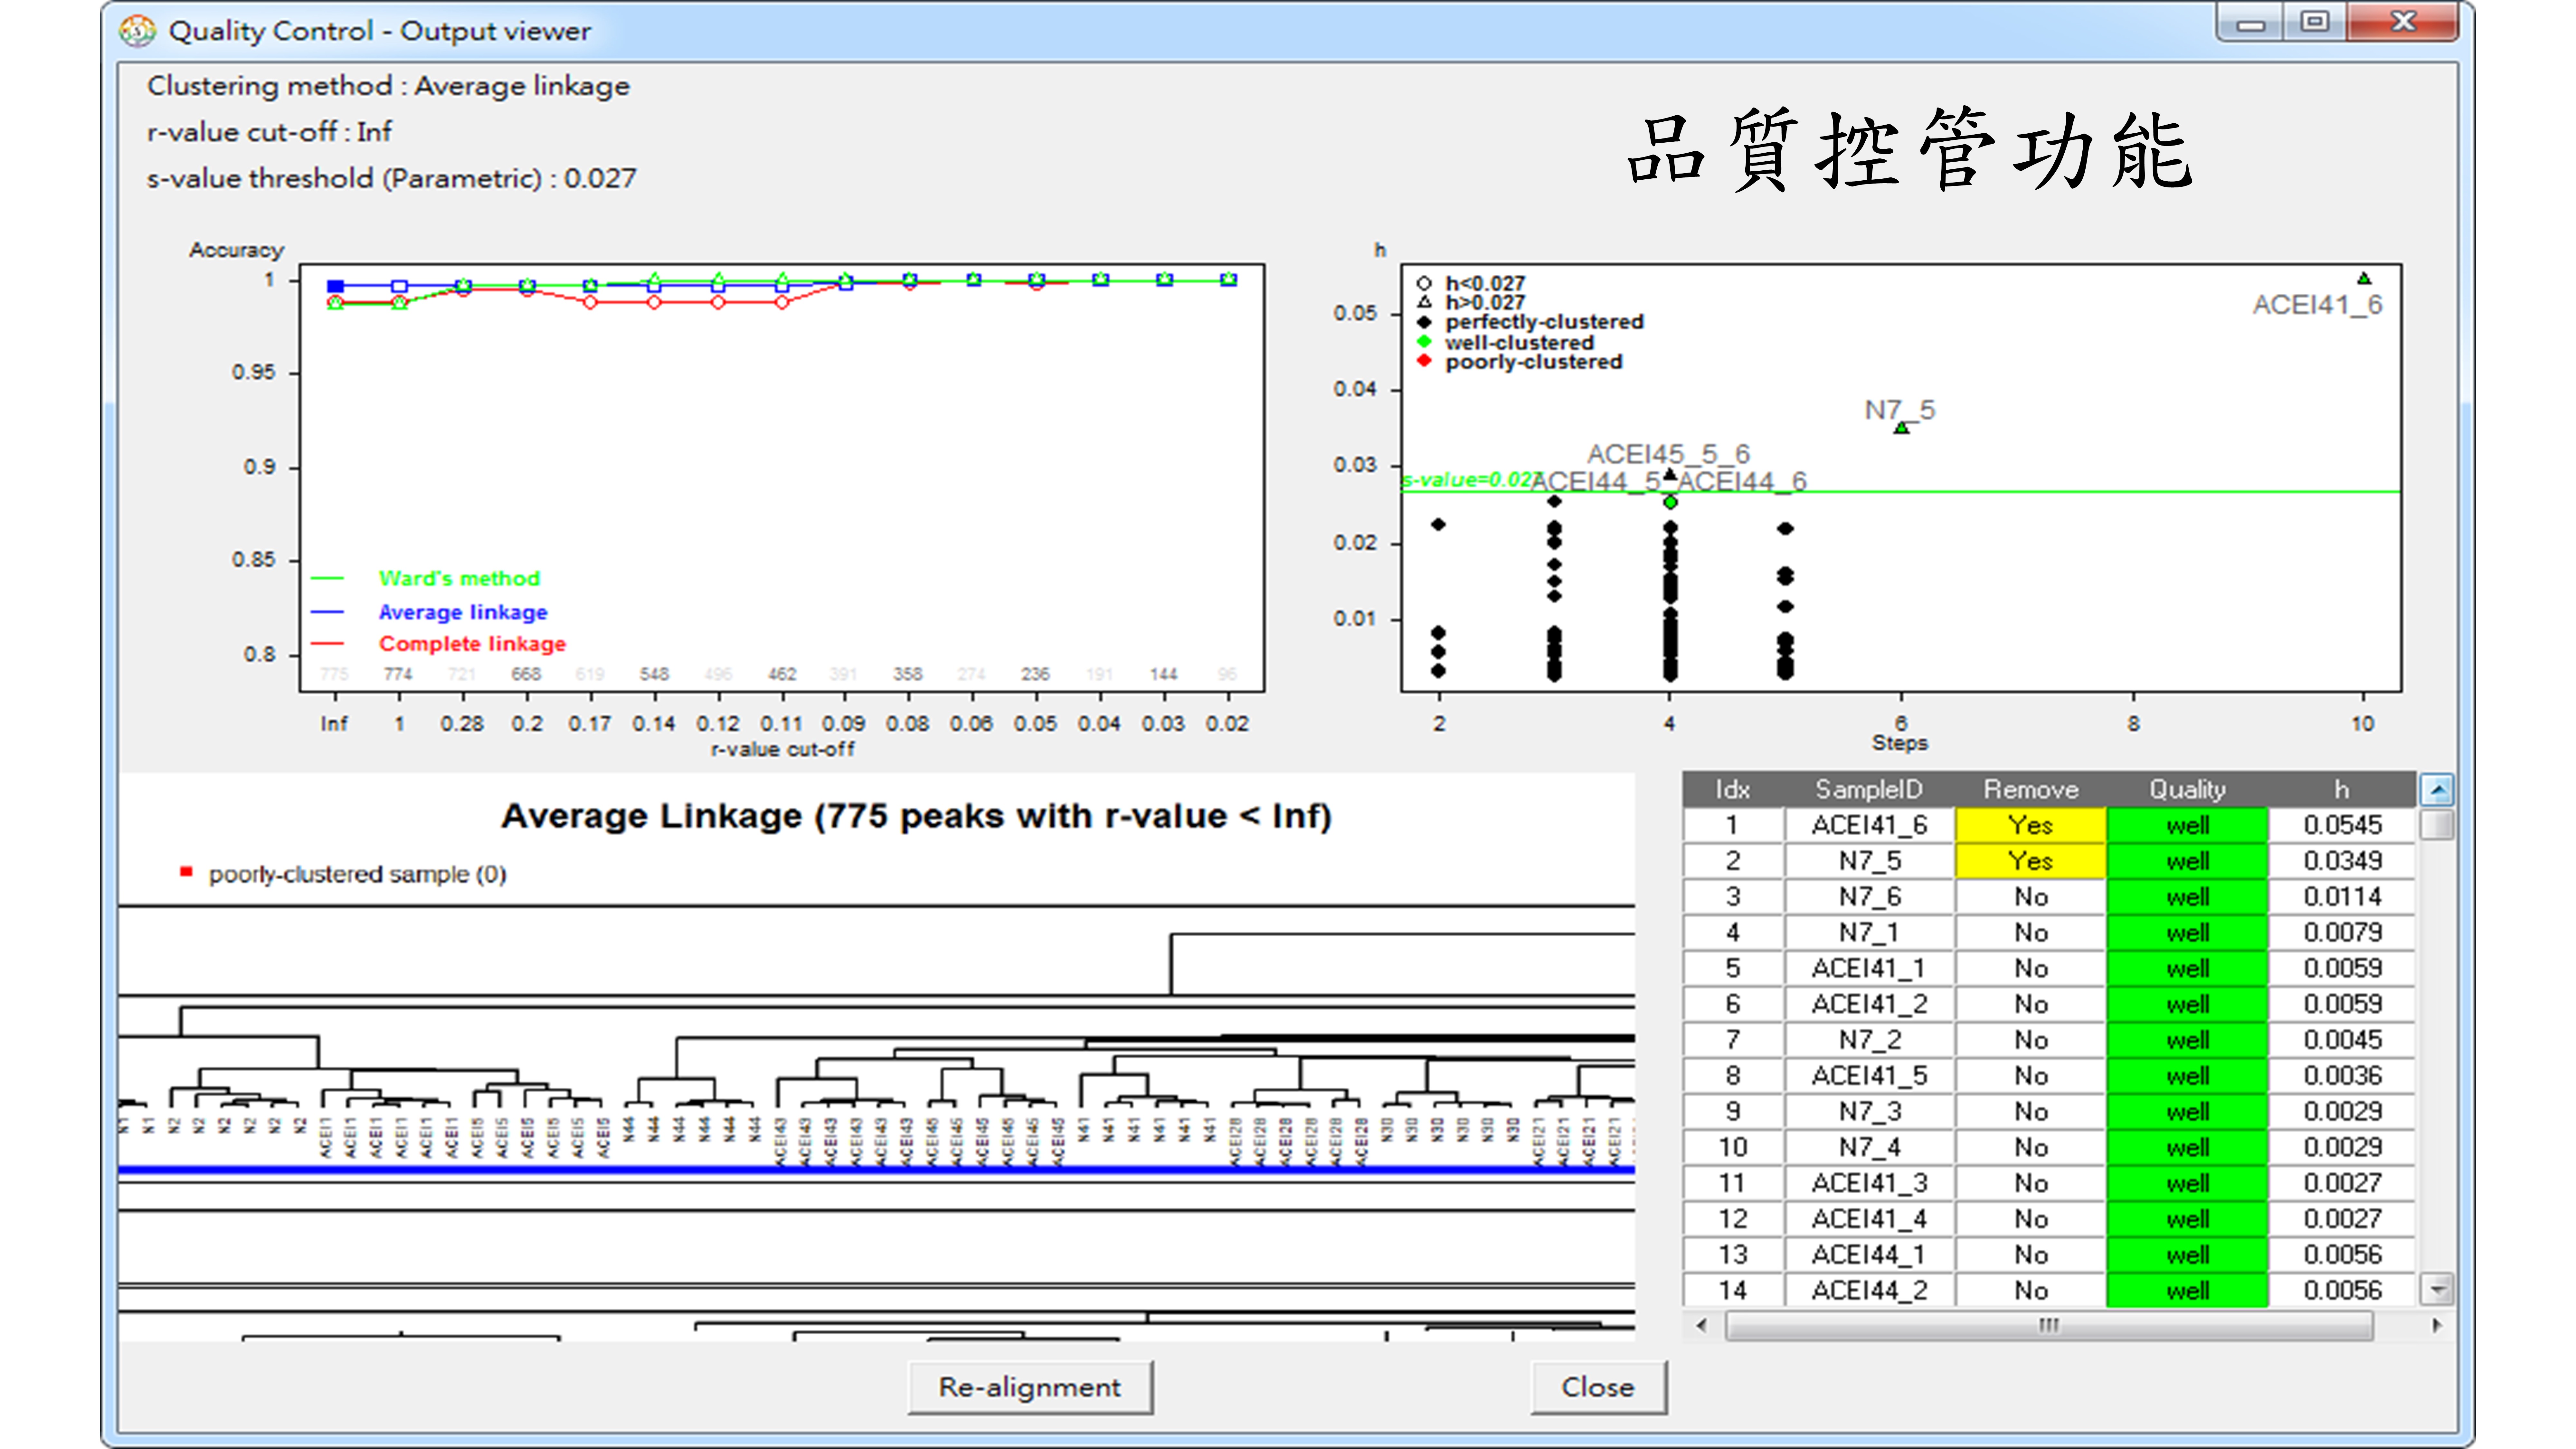The width and height of the screenshot is (2576, 1449).
Task: Click the green well cell for N7_6
Action: (x=2187, y=897)
